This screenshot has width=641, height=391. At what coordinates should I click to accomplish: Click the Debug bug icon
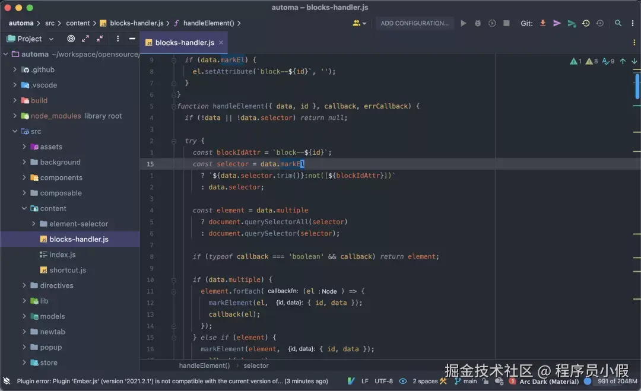(477, 23)
